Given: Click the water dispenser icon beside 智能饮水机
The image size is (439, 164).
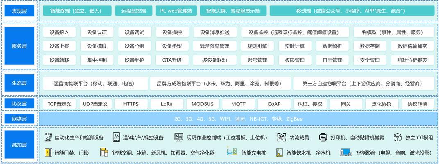Looking at the screenshot, I should pyautogui.click(x=280, y=152).
